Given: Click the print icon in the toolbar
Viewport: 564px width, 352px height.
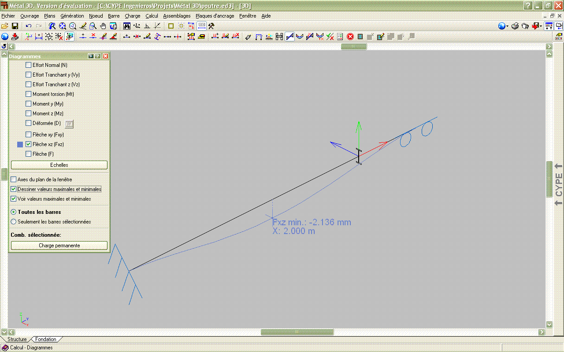Looking at the screenshot, I should [515, 26].
